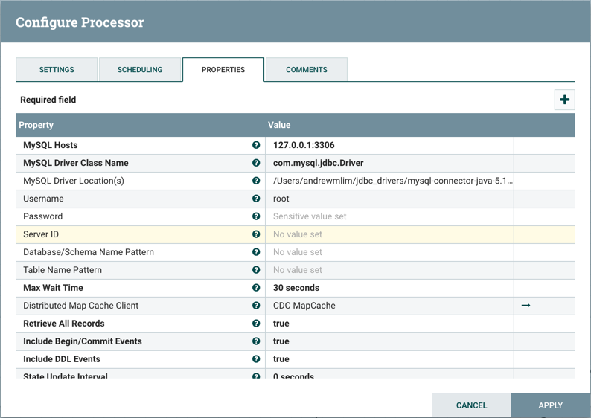The height and width of the screenshot is (418, 591).
Task: Click help icon for MySQL Hosts
Action: pos(256,145)
